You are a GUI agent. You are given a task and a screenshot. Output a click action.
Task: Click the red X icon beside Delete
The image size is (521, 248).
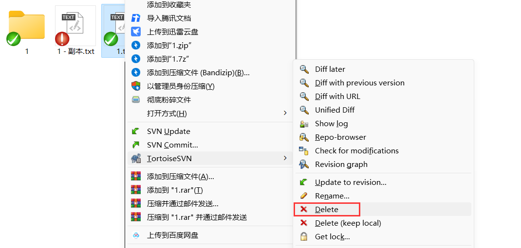point(304,209)
